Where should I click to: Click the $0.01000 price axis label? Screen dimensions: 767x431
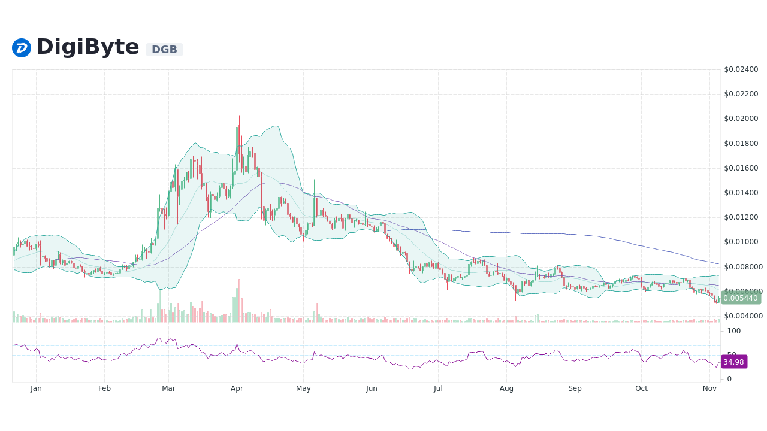(x=741, y=242)
